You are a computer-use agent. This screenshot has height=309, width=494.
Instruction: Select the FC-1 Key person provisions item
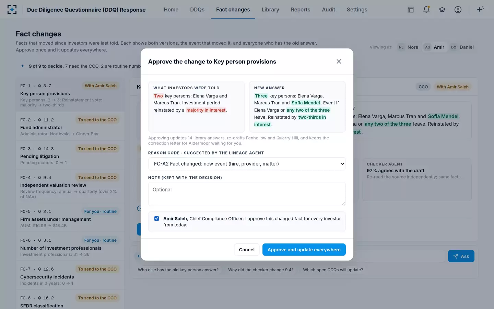(70, 95)
